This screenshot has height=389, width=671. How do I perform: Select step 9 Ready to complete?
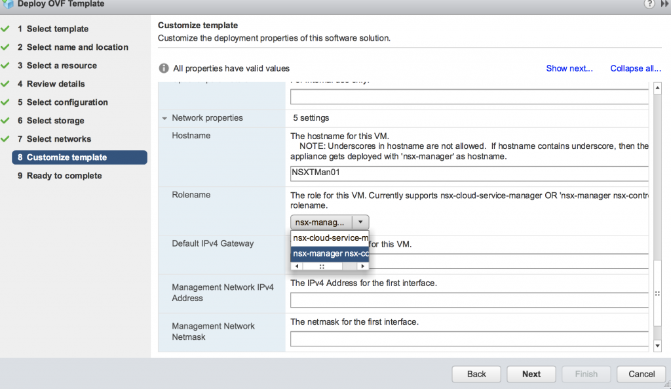click(x=60, y=176)
